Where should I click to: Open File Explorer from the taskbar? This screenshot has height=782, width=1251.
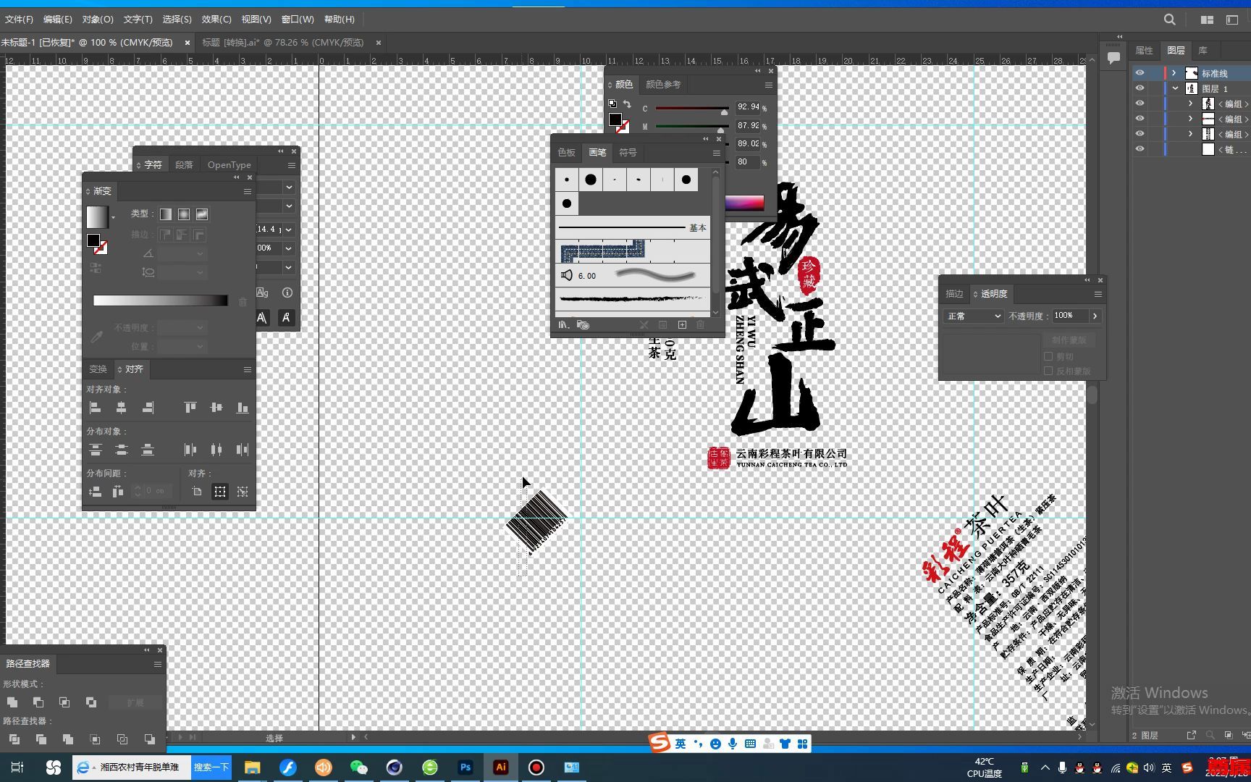click(252, 768)
